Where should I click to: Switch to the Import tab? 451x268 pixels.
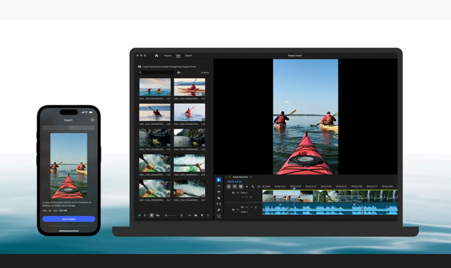pyautogui.click(x=168, y=55)
